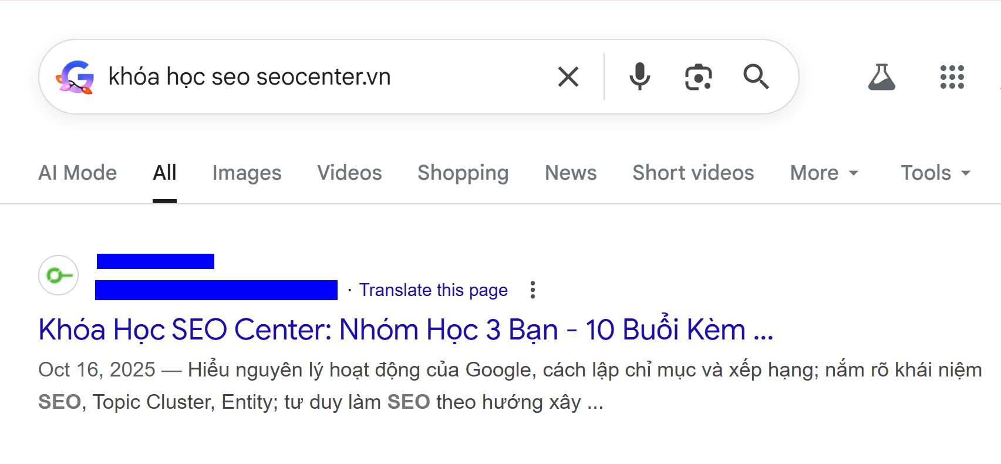Image resolution: width=1001 pixels, height=464 pixels.
Task: Click the Google logo in the search bar
Action: [76, 76]
